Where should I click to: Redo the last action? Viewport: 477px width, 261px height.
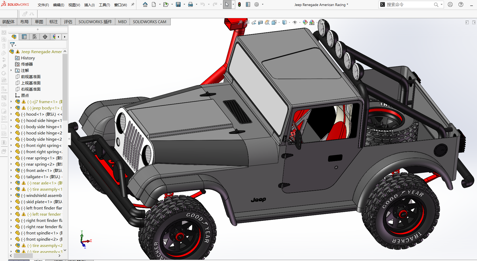[x=215, y=4]
